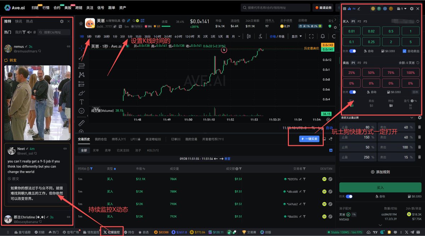
Task: Select the trend line drawing tool
Action: click(x=81, y=57)
